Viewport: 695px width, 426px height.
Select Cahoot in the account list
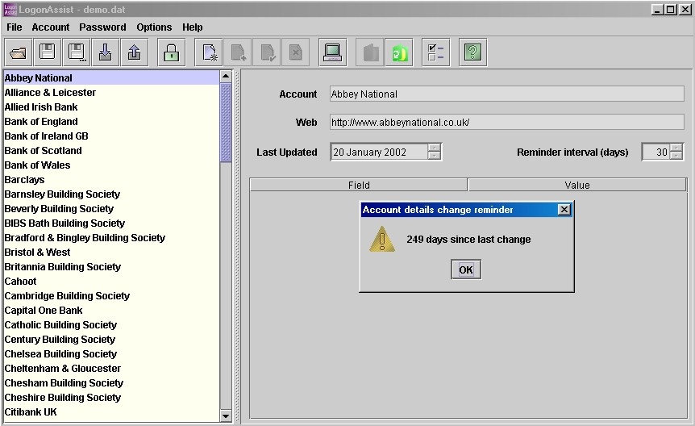tap(112, 282)
